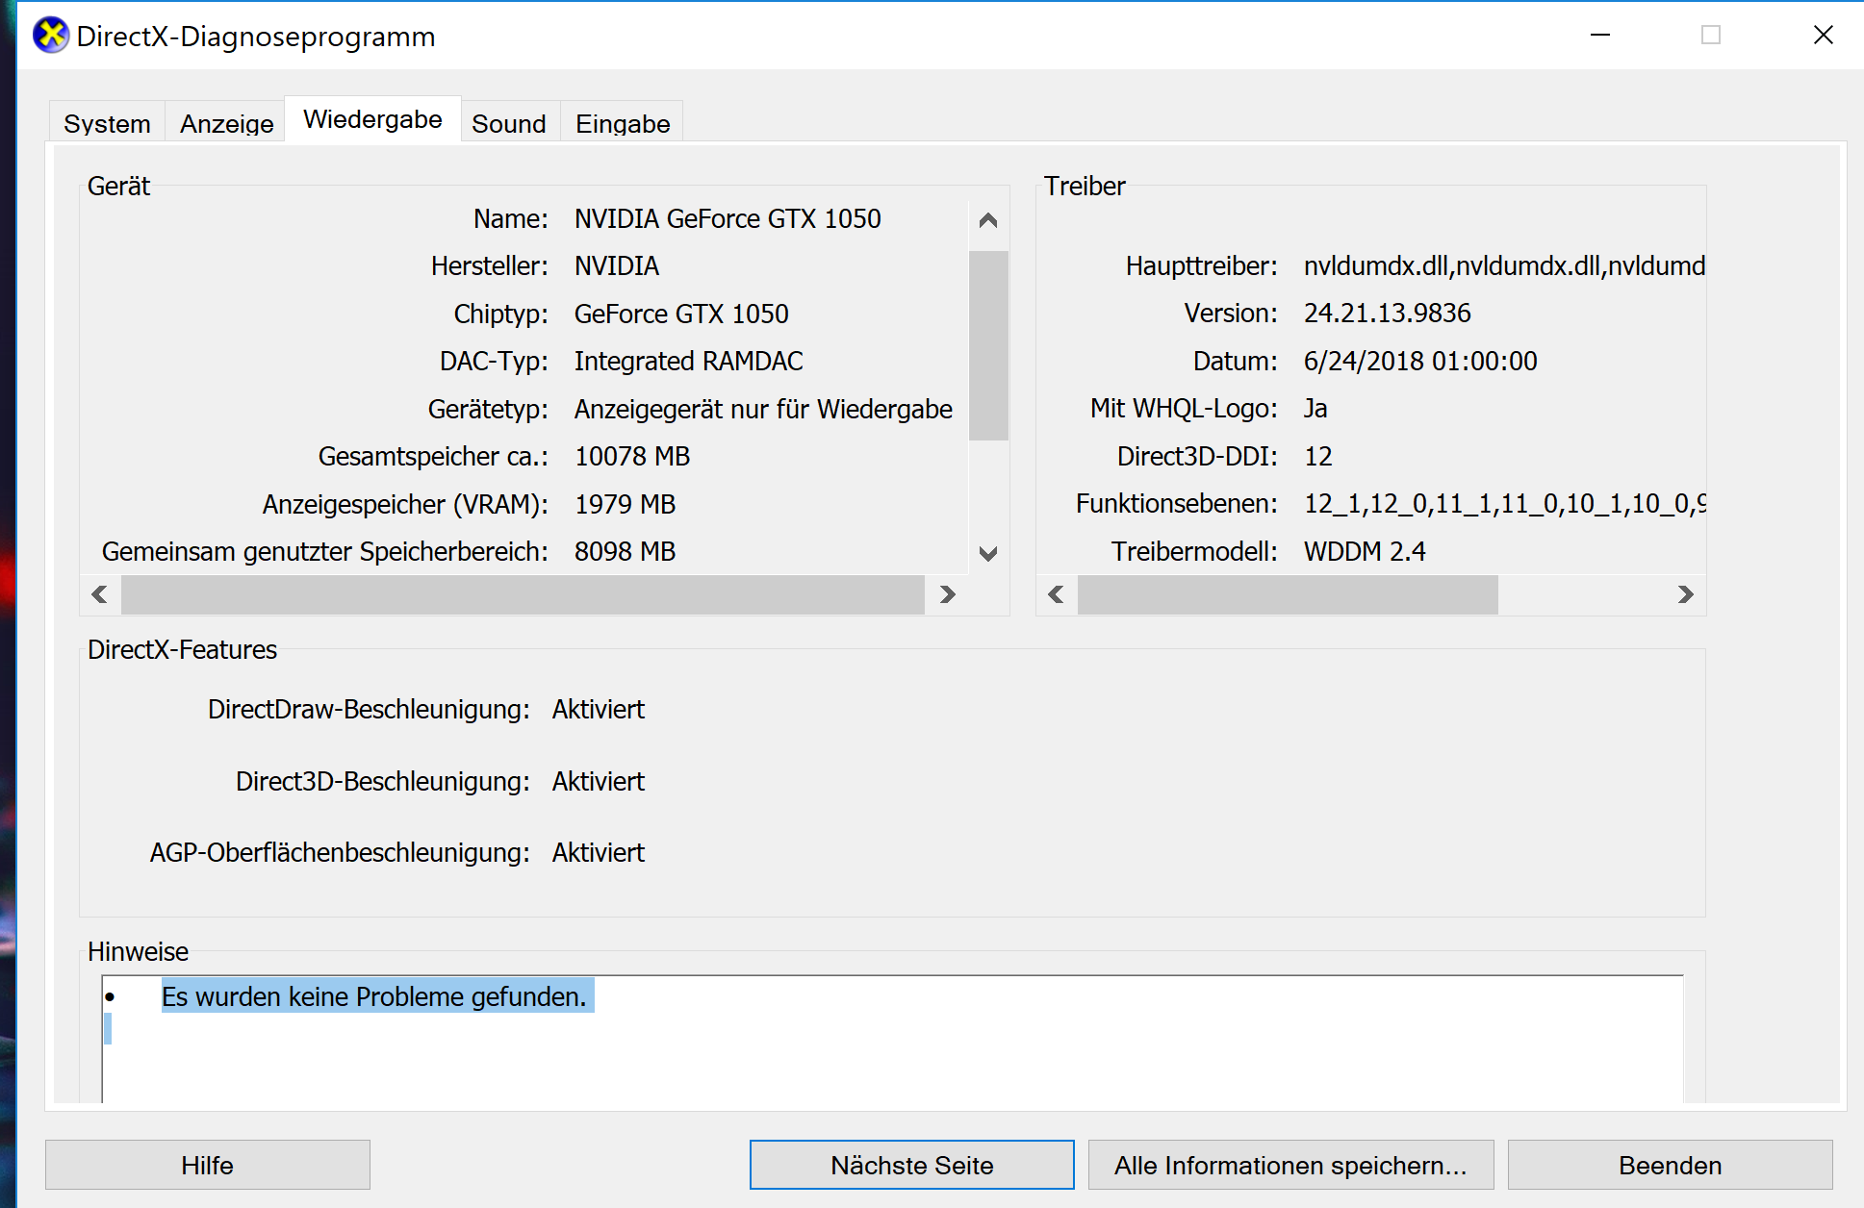This screenshot has width=1864, height=1208.
Task: Click left scroll arrow in Treiber panel
Action: (1056, 594)
